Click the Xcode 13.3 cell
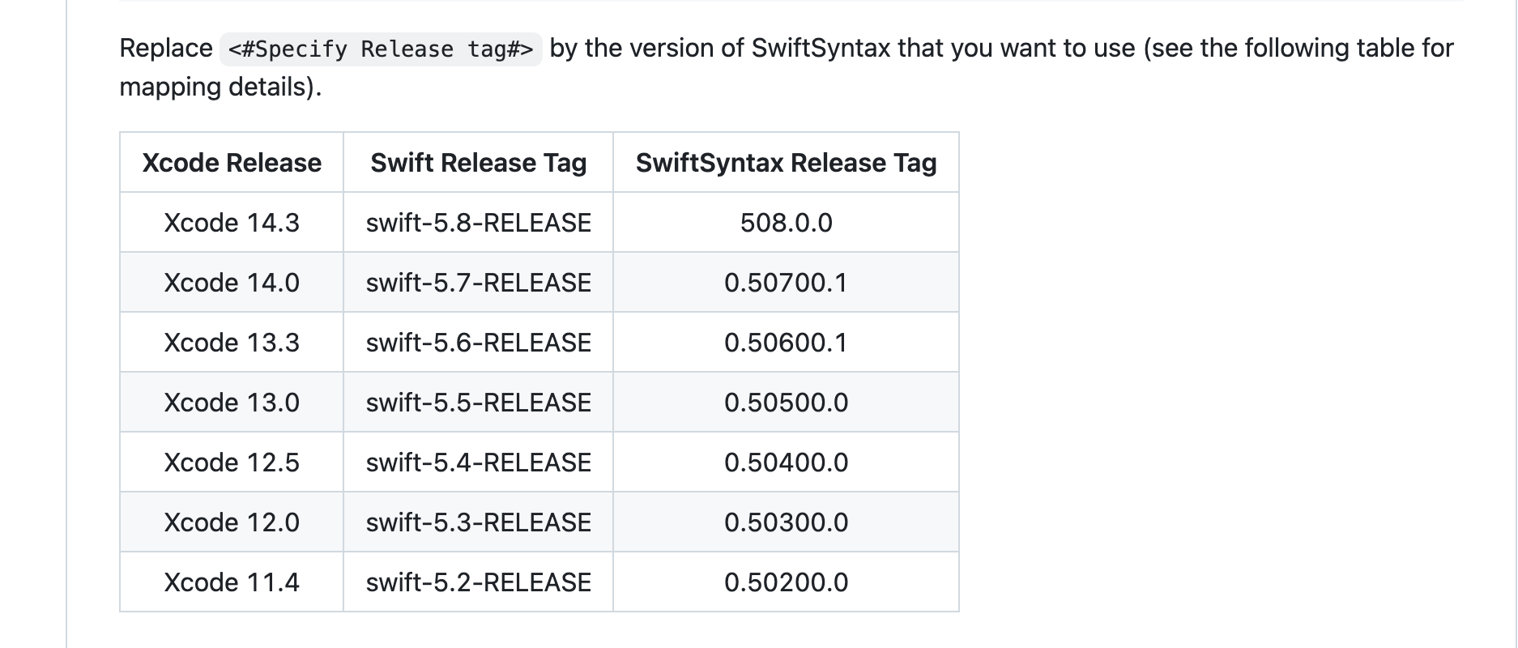1518x648 pixels. [232, 343]
